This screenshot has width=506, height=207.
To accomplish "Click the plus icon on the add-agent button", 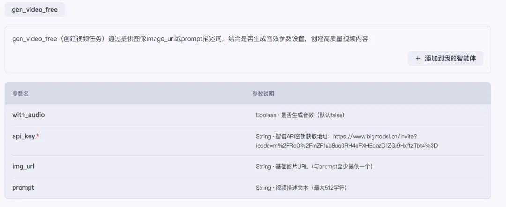I will [417, 59].
